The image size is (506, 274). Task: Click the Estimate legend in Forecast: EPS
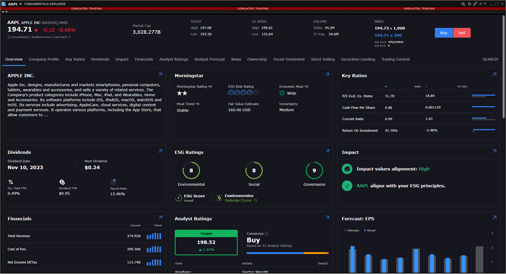tap(351, 231)
